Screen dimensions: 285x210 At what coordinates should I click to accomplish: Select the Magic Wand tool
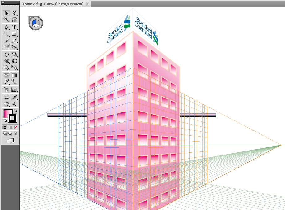click(x=6, y=19)
